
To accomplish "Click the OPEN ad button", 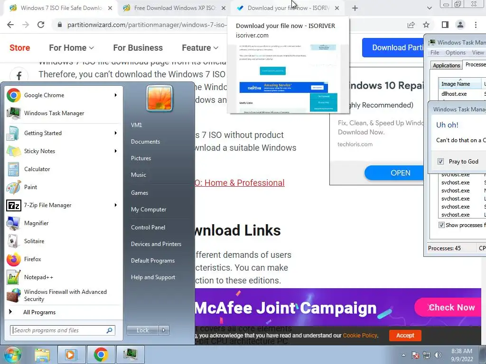I will 394,173.
